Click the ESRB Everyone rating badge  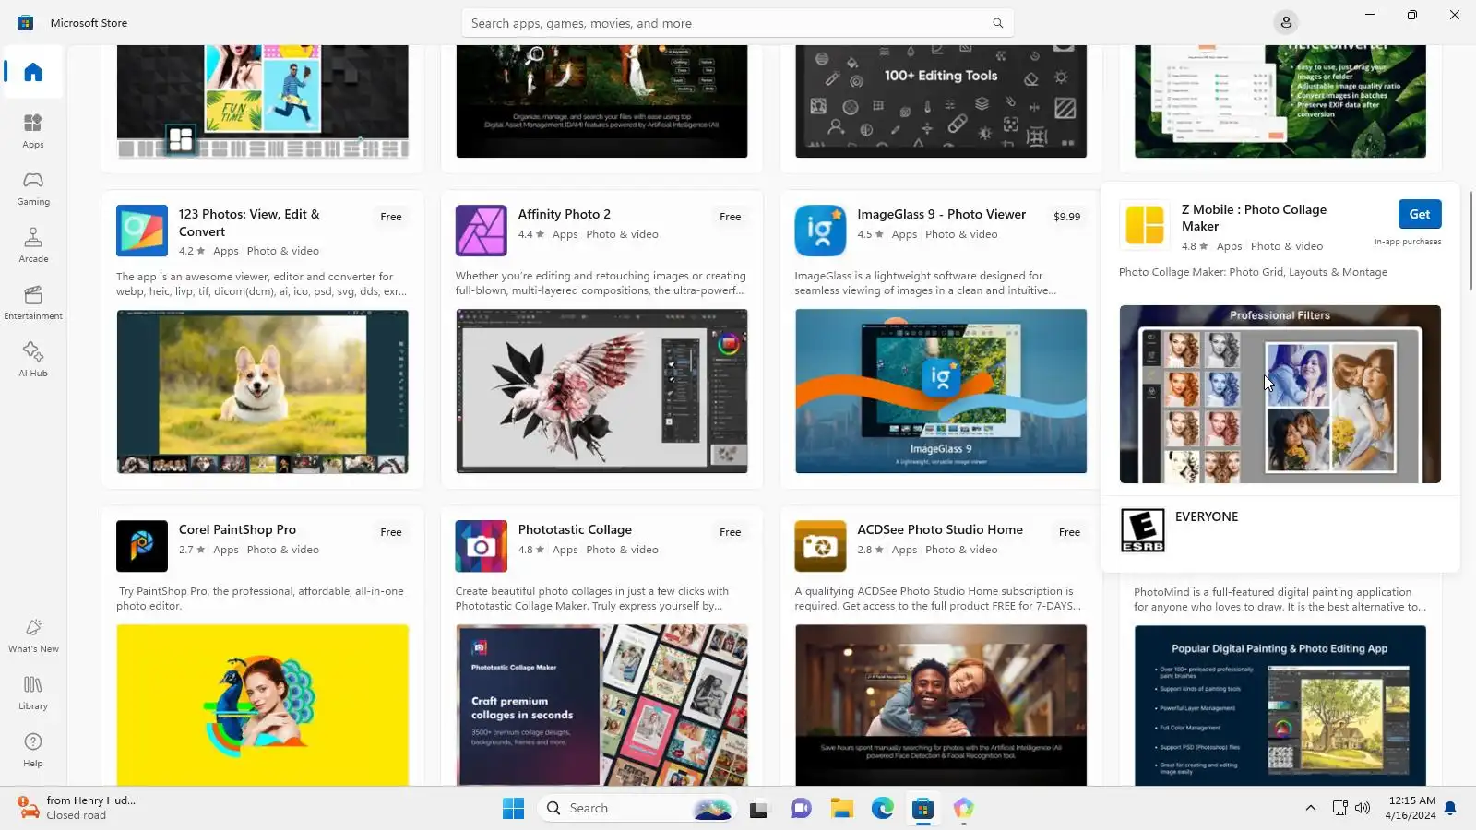[x=1143, y=530]
